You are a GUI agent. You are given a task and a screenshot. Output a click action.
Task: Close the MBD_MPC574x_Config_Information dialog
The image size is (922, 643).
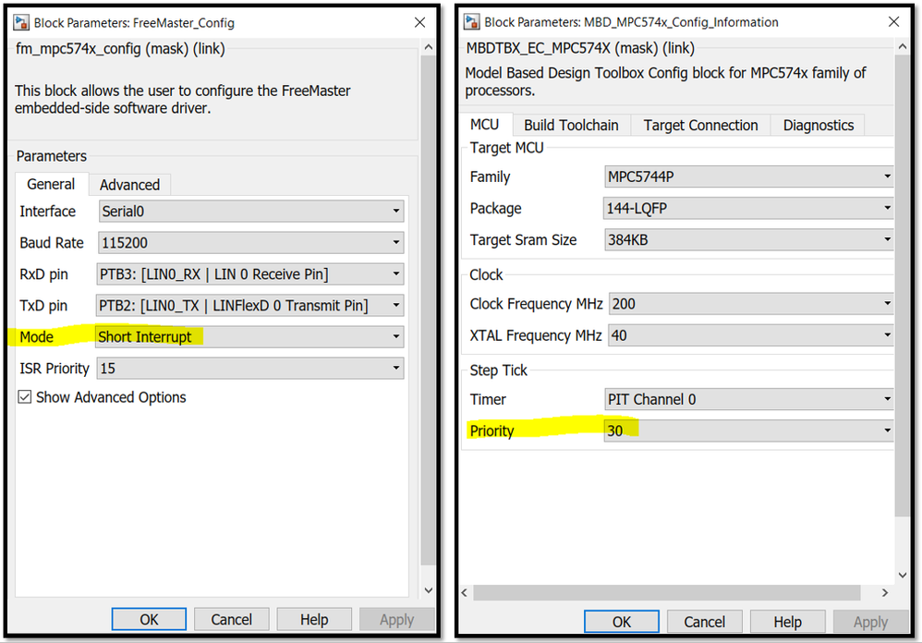893,22
